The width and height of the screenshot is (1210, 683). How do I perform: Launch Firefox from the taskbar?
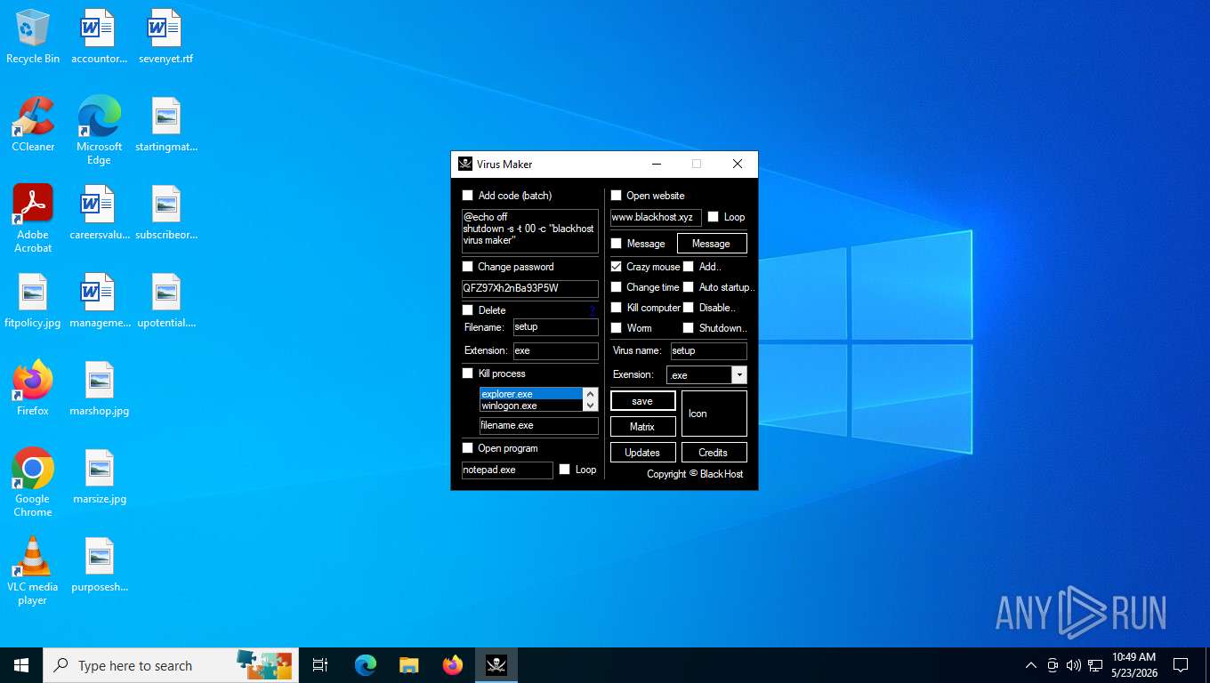tap(453, 665)
